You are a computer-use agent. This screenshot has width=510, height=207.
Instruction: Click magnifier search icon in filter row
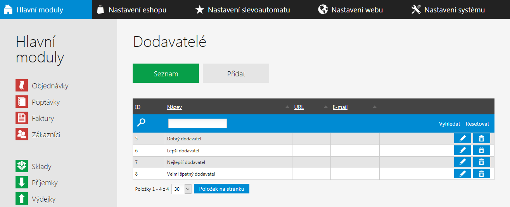[141, 123]
